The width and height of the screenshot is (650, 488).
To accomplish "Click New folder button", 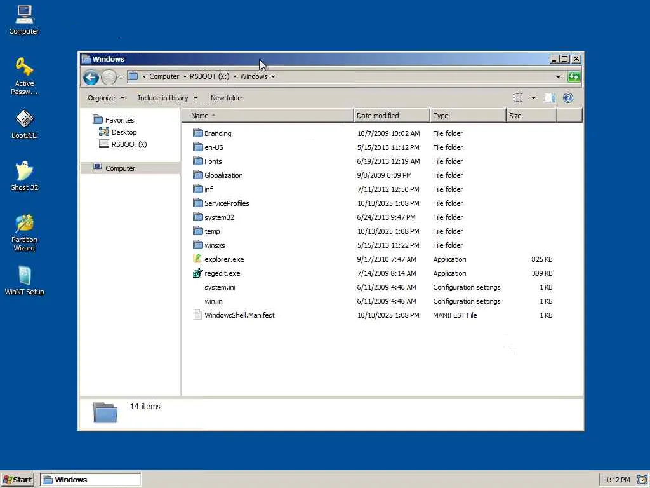I will pos(227,98).
